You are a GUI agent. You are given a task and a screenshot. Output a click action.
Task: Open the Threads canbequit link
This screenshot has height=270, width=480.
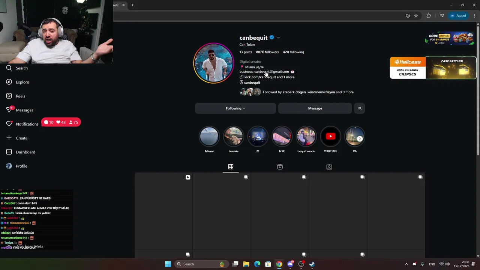(250, 82)
